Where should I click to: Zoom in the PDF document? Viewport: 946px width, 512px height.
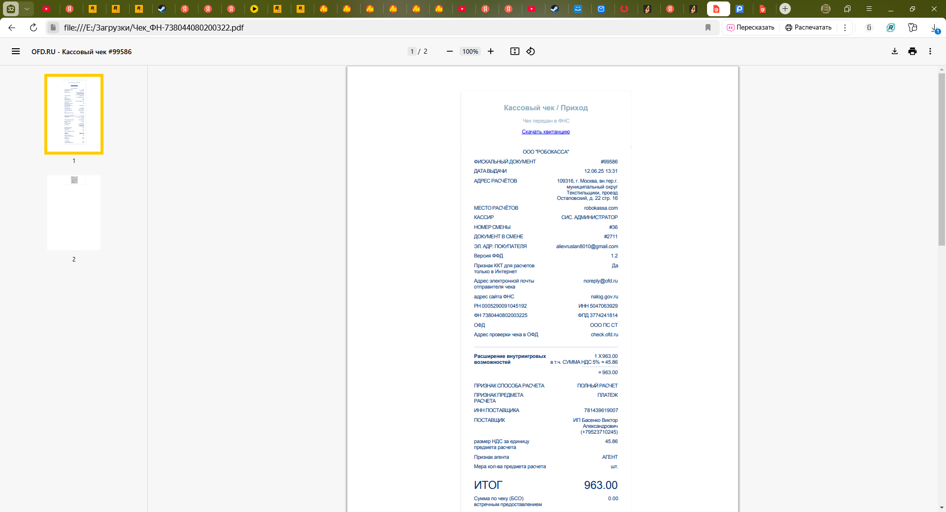tap(491, 51)
